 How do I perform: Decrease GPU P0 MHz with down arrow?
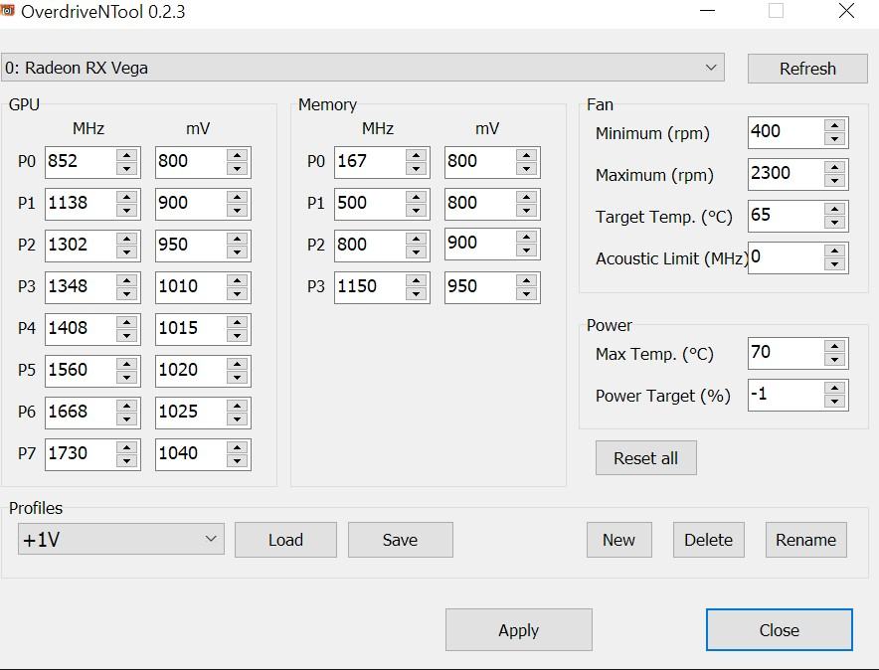point(127,169)
